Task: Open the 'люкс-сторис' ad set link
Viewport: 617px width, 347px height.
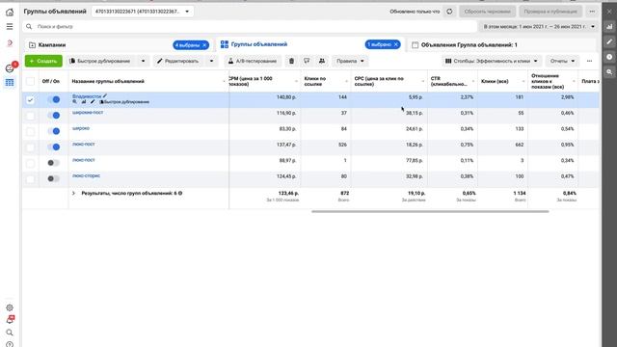Action: click(x=86, y=175)
